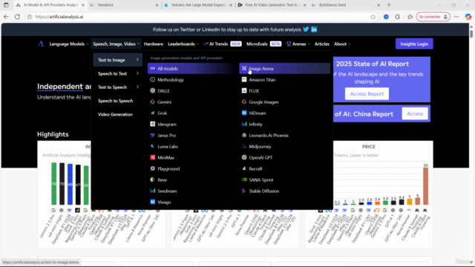Click the Reve model icon
Image resolution: width=475 pixels, height=267 pixels.
[153, 179]
